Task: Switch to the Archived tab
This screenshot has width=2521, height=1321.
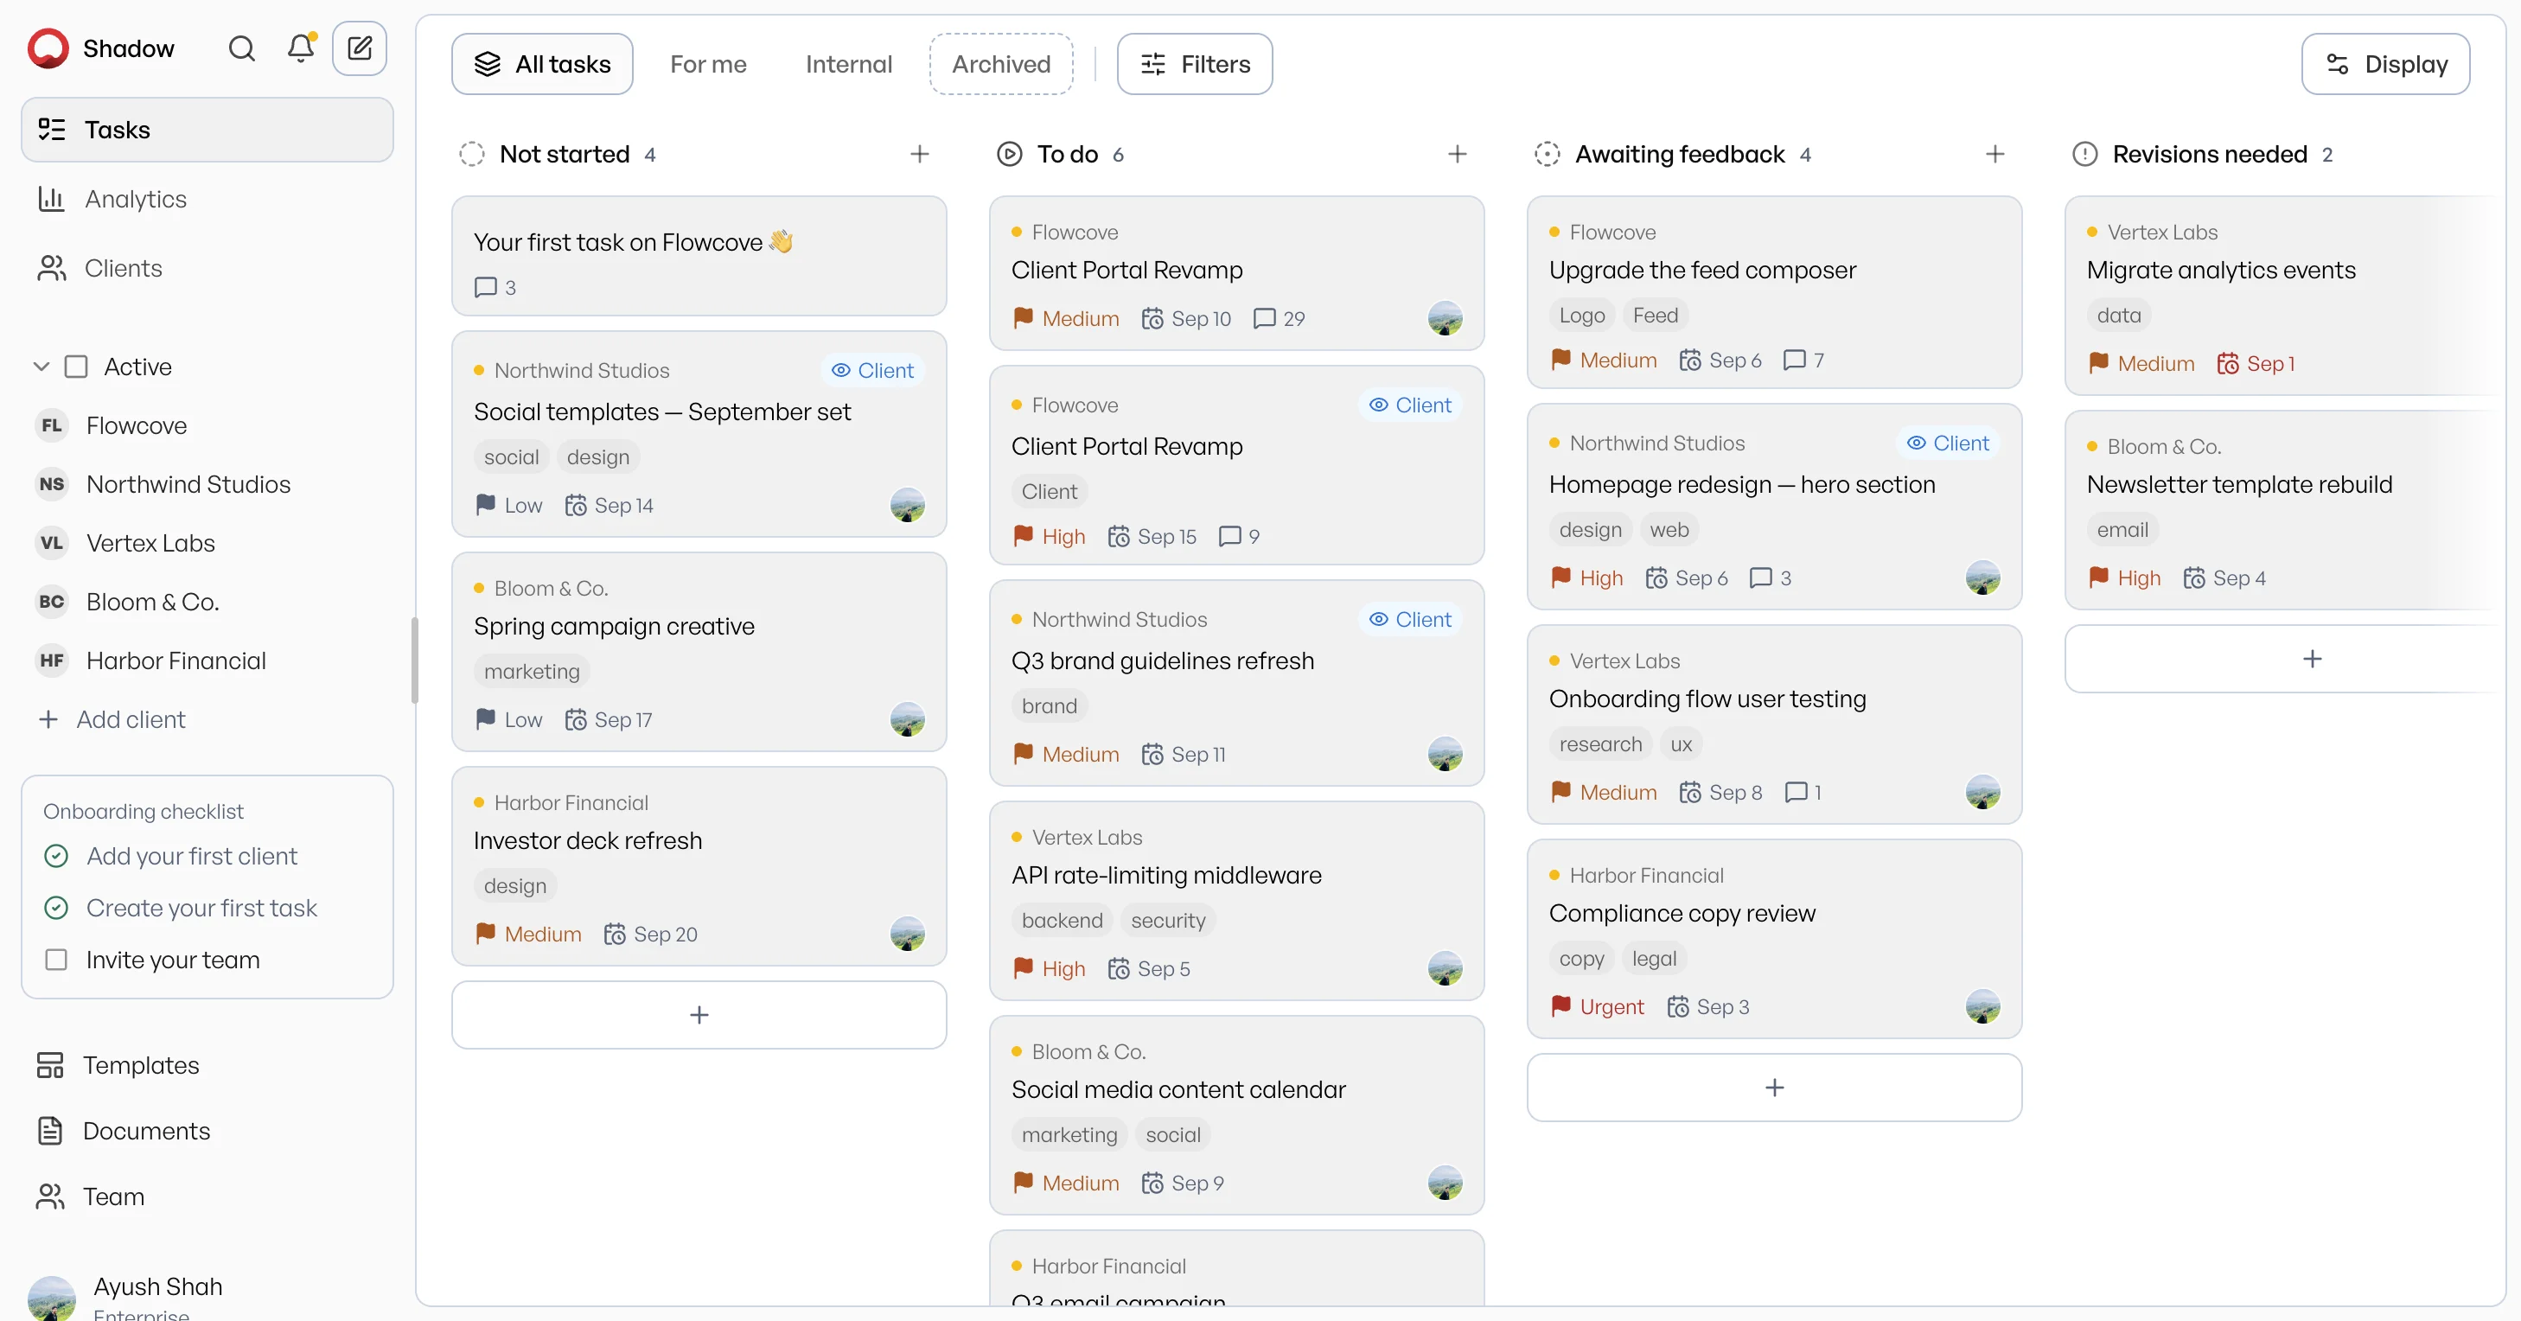Action: coord(1001,64)
